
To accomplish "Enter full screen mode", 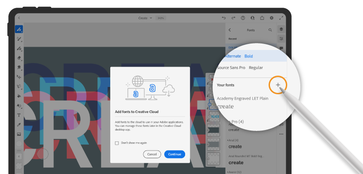I will (281, 18).
